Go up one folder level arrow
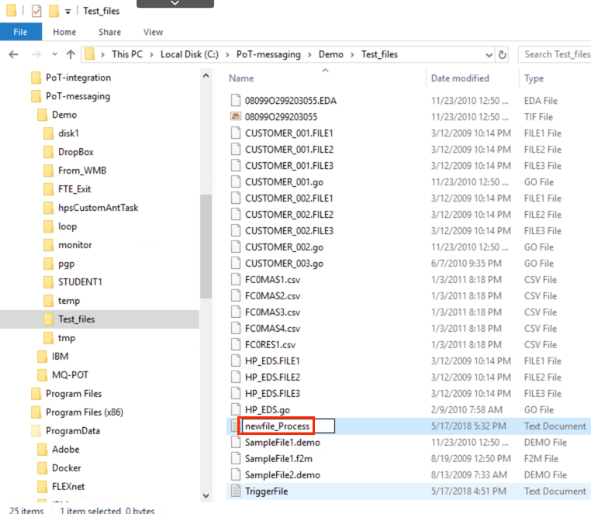Viewport: 591px width, 514px height. click(71, 54)
